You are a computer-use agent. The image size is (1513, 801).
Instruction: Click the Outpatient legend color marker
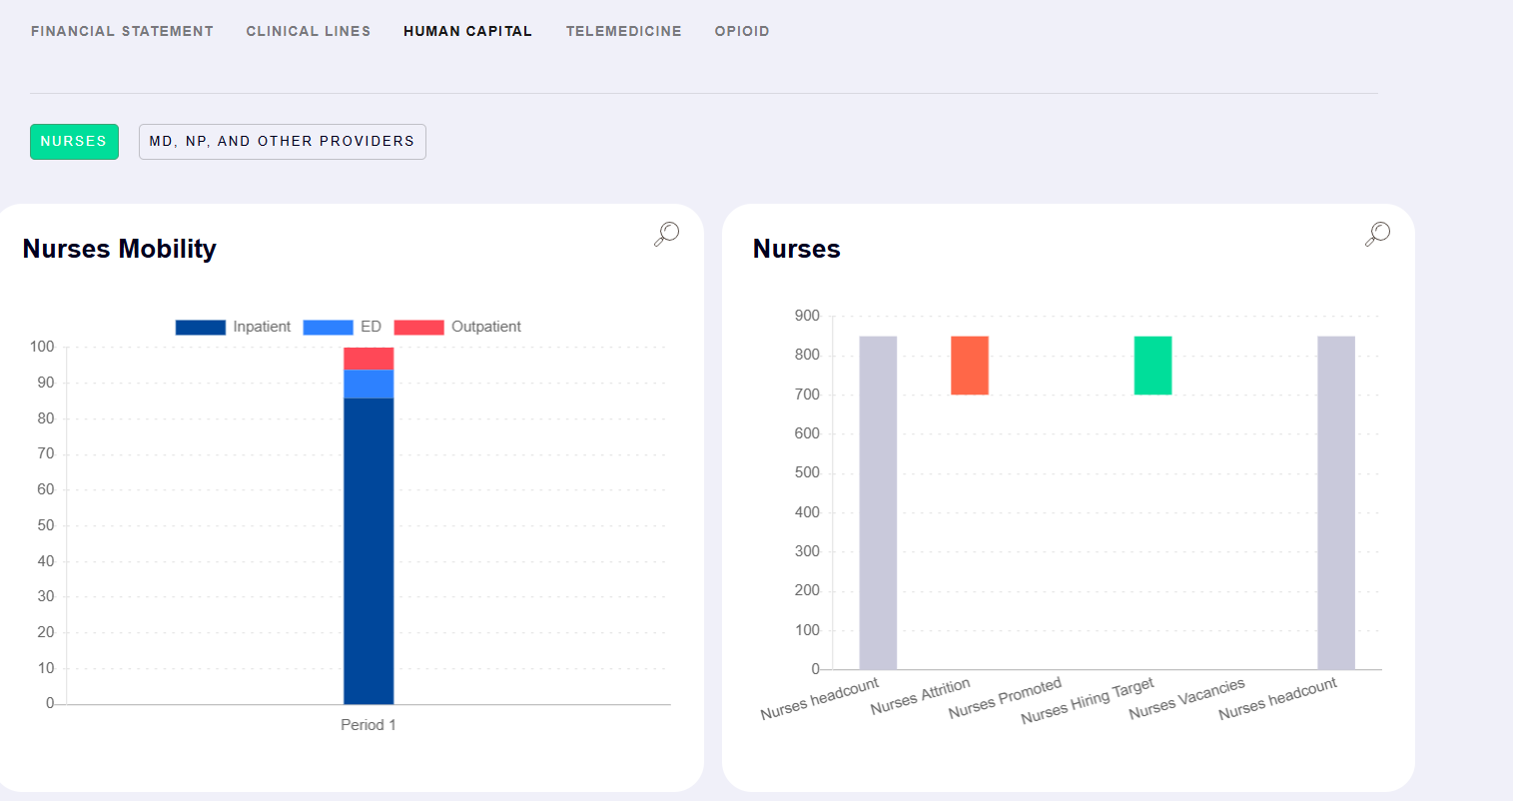[418, 327]
